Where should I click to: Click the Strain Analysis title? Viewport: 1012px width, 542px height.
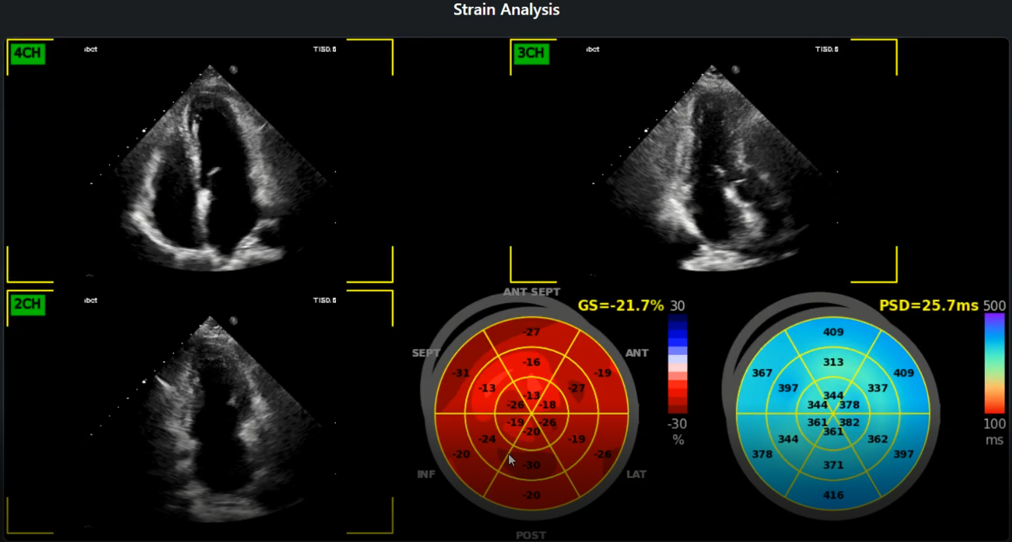[506, 10]
